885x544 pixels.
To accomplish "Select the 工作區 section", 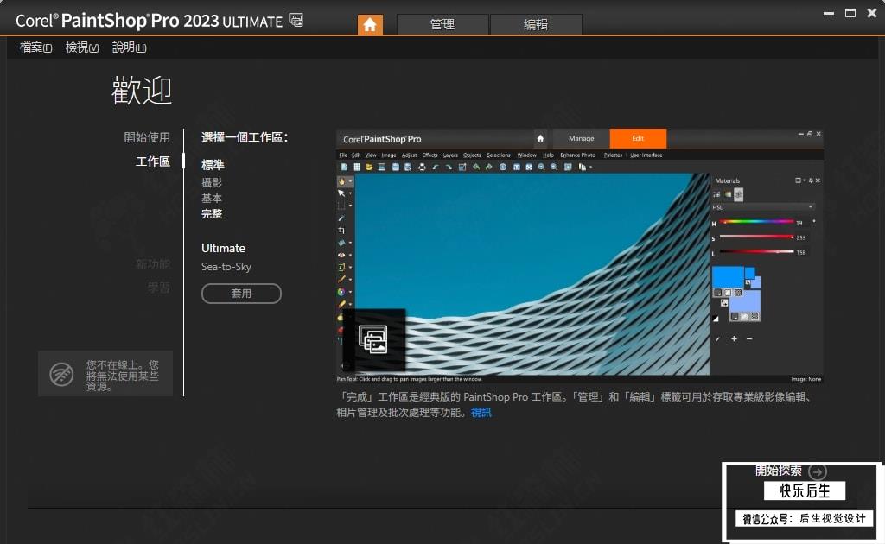I will (152, 161).
